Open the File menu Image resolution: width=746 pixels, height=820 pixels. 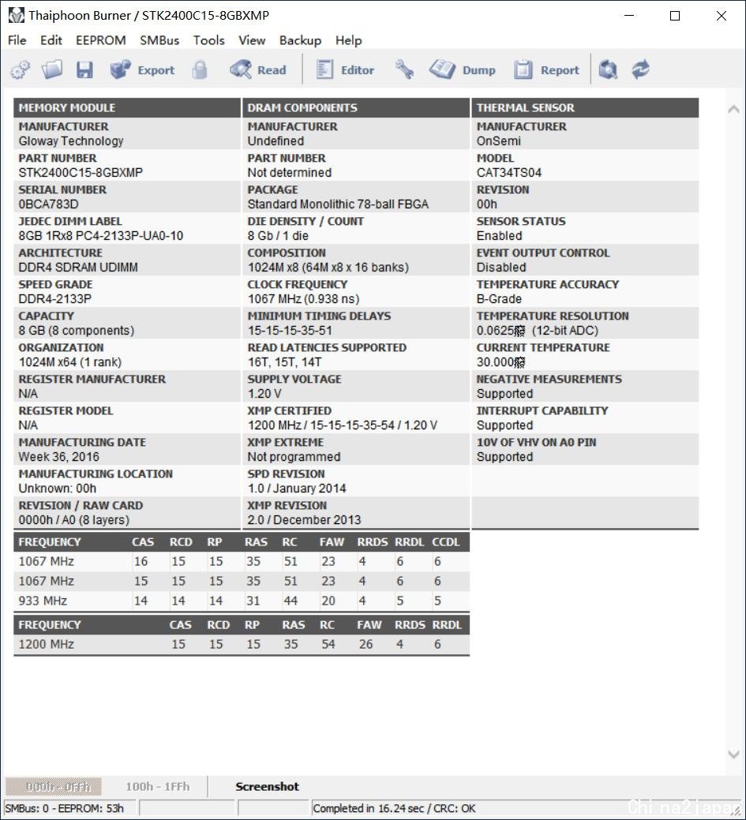point(17,40)
